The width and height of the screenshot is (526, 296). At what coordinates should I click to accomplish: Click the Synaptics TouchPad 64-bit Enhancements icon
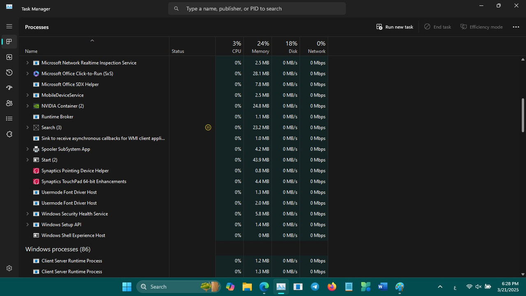[36, 181]
